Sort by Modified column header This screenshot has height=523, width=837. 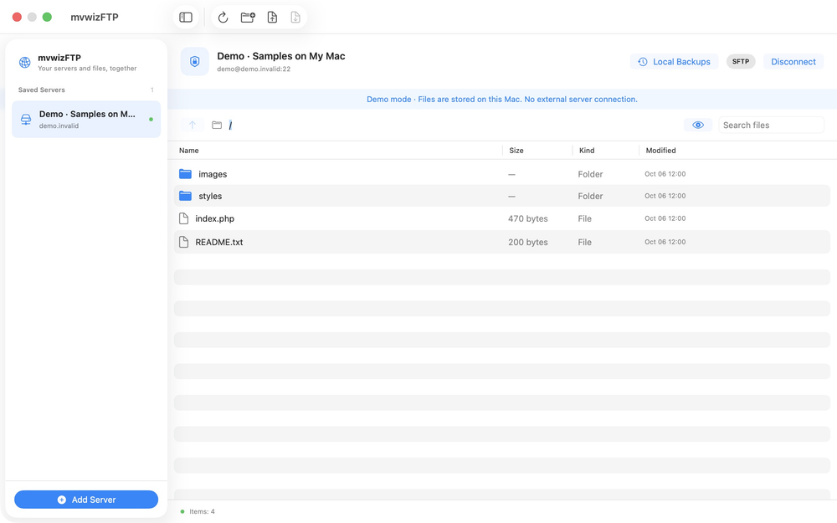(x=661, y=151)
